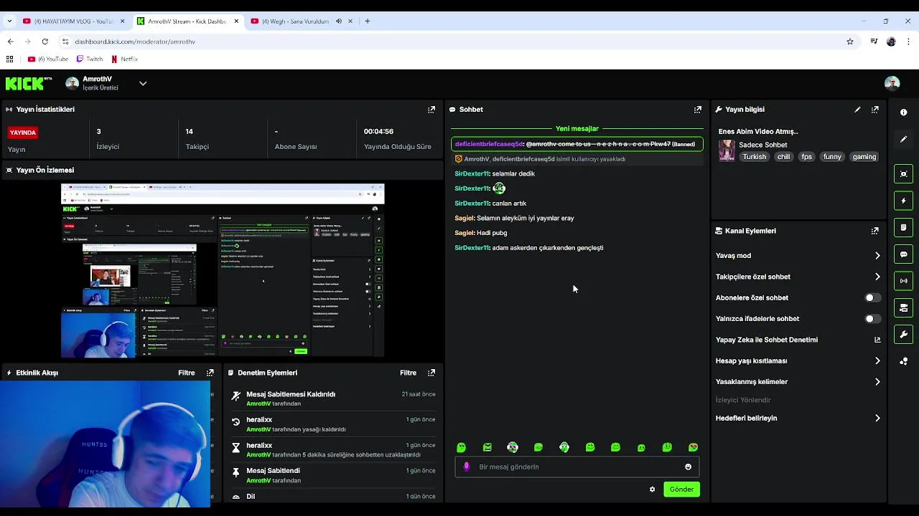
Task: Select the gaming tag
Action: point(864,157)
